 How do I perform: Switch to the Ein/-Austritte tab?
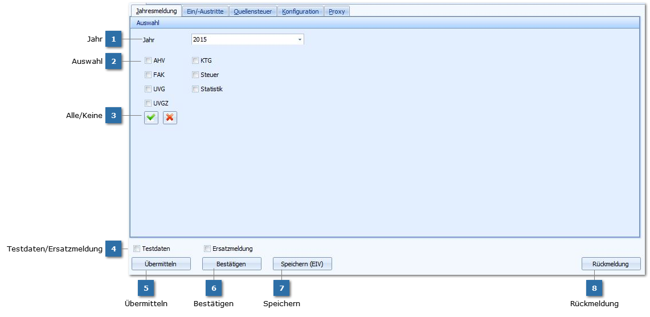click(x=205, y=11)
